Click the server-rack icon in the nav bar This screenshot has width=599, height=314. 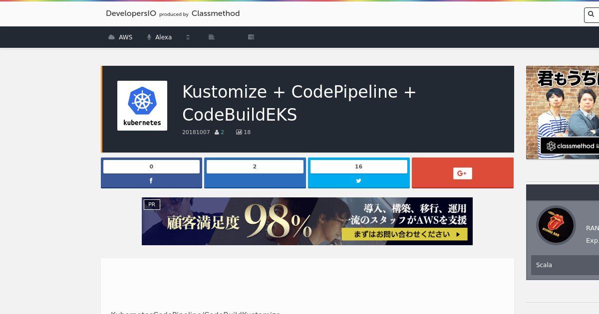251,37
